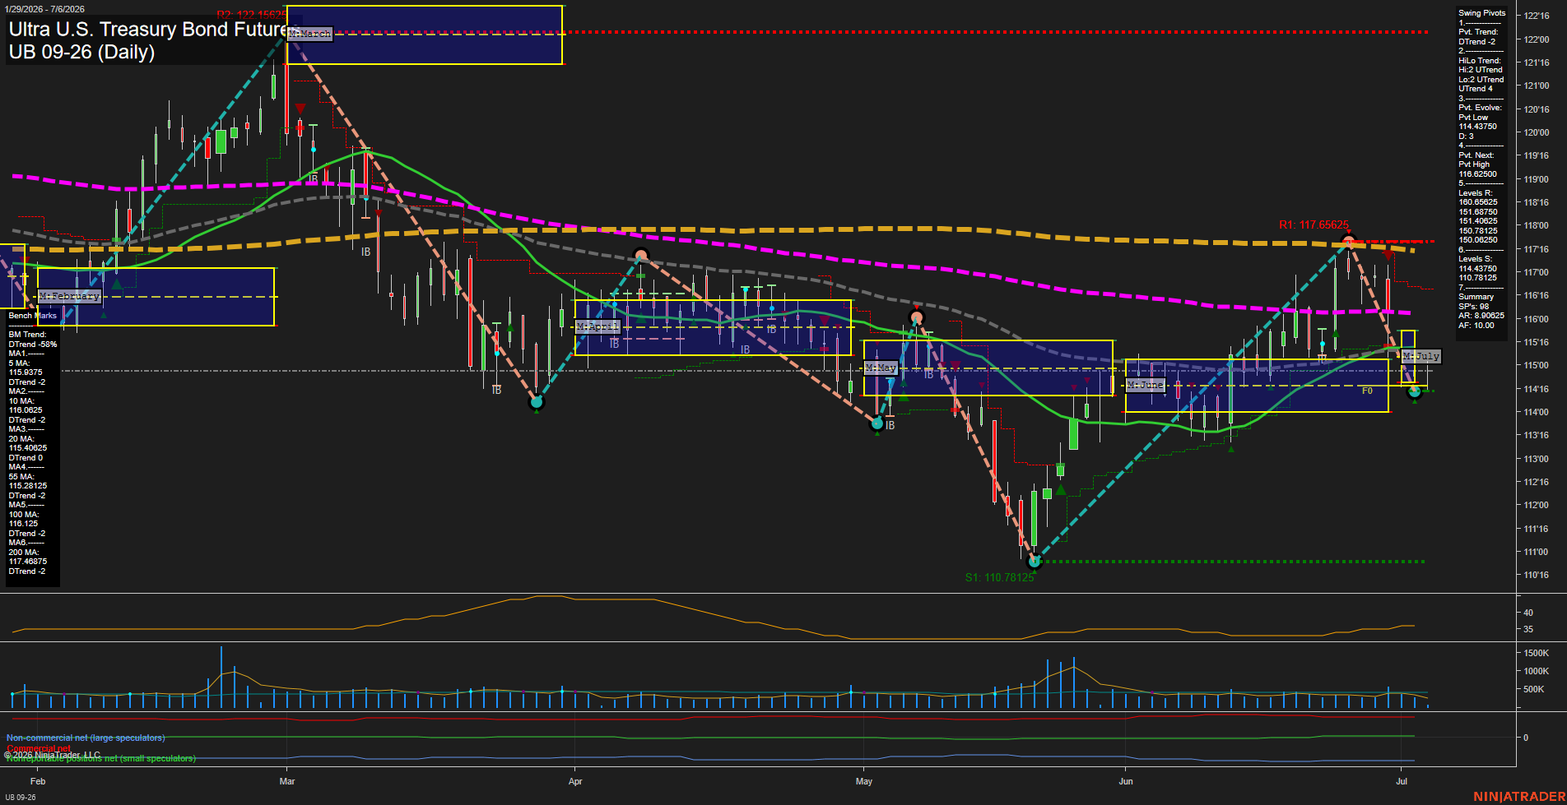Click the M:April monthly range label

pos(598,326)
